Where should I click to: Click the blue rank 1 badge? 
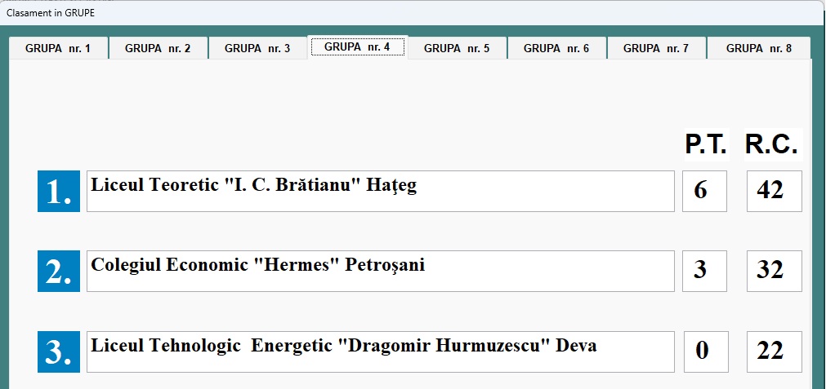59,191
